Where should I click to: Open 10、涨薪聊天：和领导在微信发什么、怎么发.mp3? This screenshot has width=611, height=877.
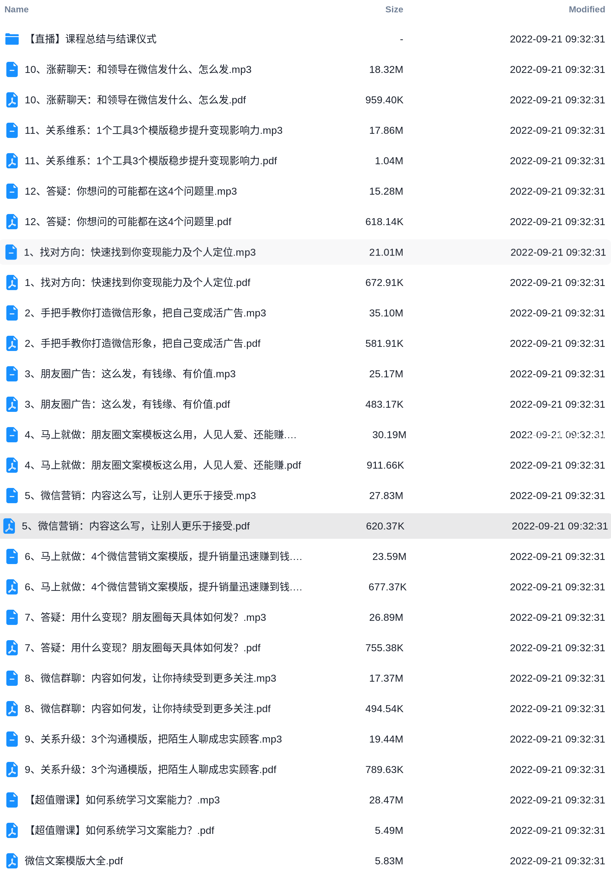point(138,69)
